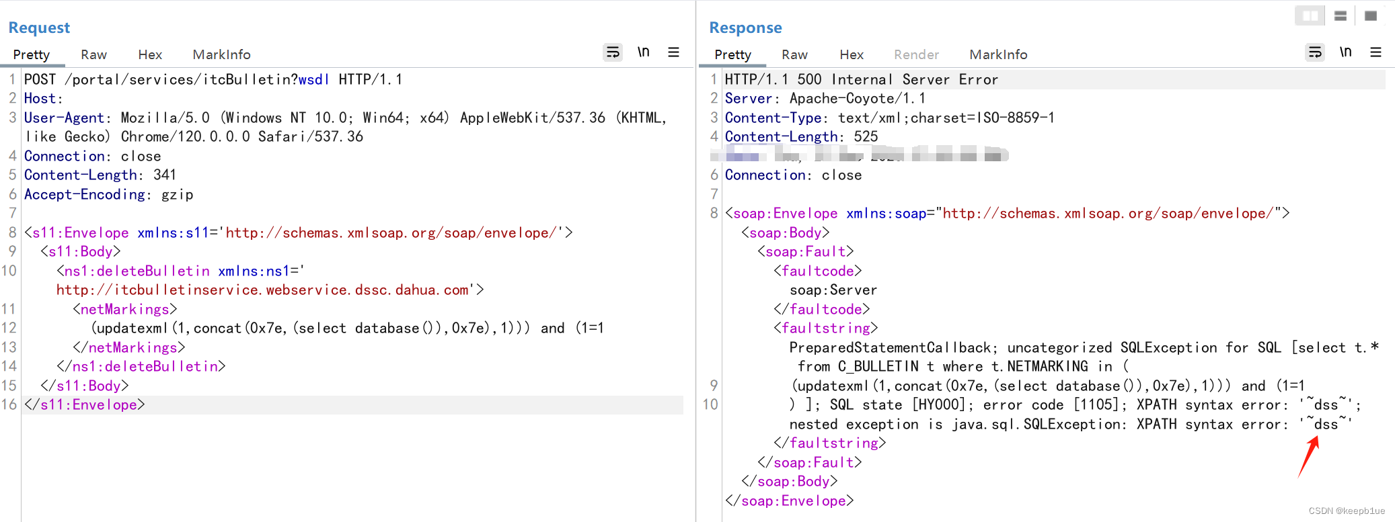Click the opening faultstring tag
This screenshot has height=522, width=1395.
click(826, 328)
